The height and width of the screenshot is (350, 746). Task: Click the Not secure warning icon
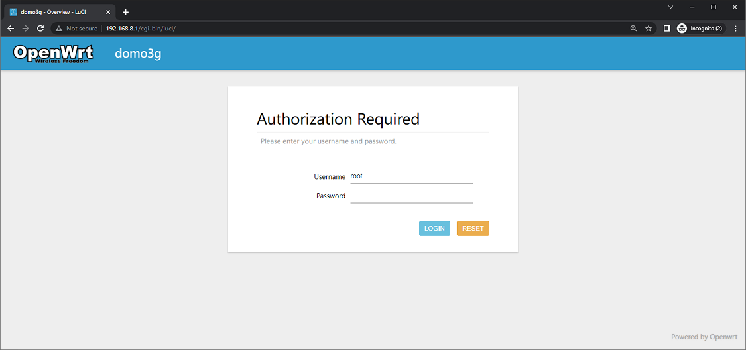point(59,29)
